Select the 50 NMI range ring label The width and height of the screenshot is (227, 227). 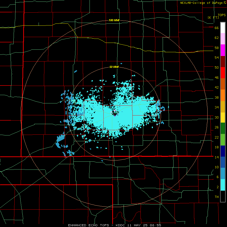click(114, 67)
